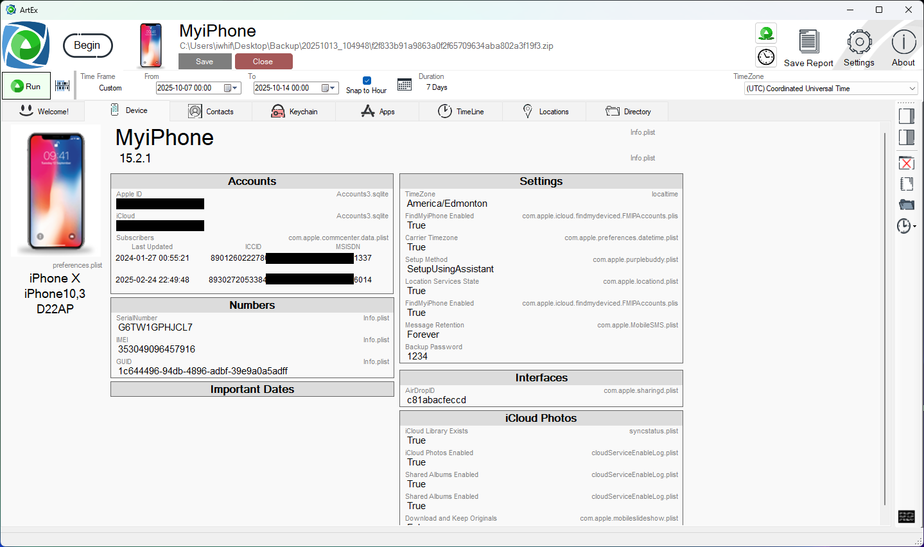Click the vertical scrollbar of device panel
The image size is (924, 547).
(885, 321)
